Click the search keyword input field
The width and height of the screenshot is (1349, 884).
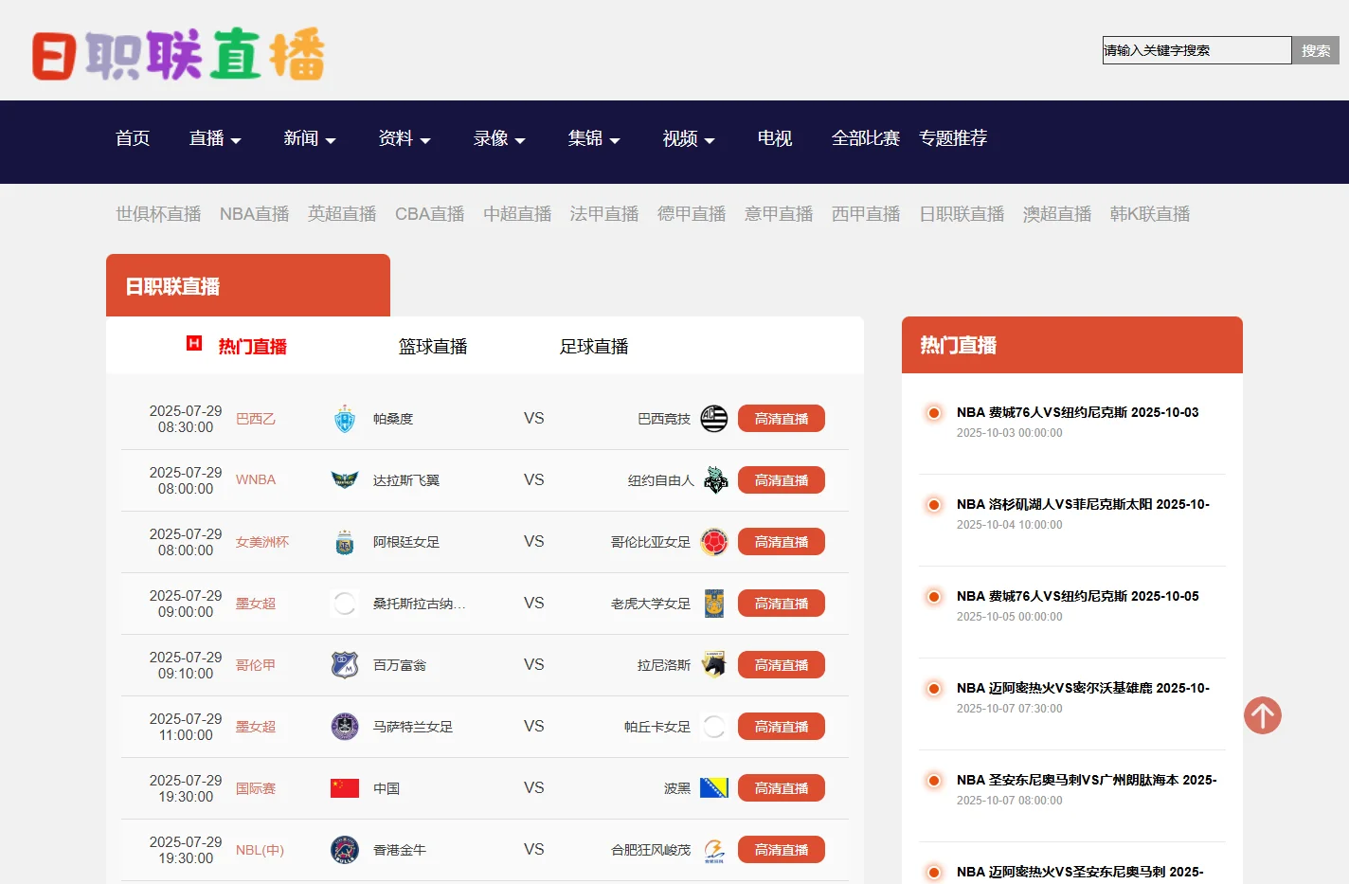coord(1196,50)
